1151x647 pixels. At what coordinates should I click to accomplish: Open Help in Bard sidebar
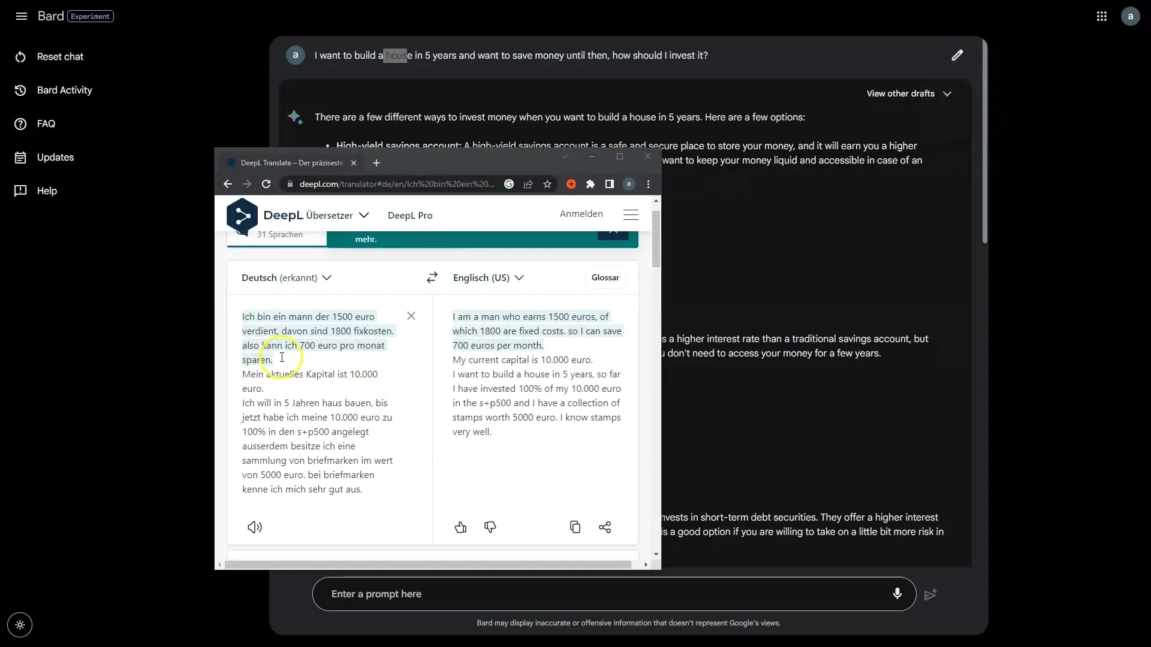(35, 191)
